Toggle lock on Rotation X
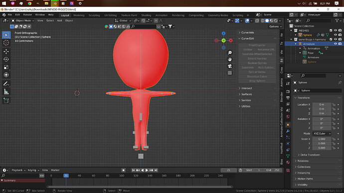The width and height of the screenshot is (344, 193). click(334, 119)
